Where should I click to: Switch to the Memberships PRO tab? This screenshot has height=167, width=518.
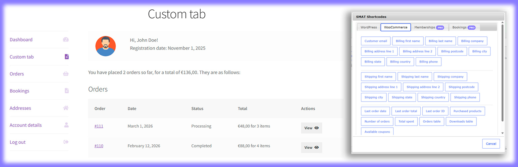pyautogui.click(x=429, y=27)
